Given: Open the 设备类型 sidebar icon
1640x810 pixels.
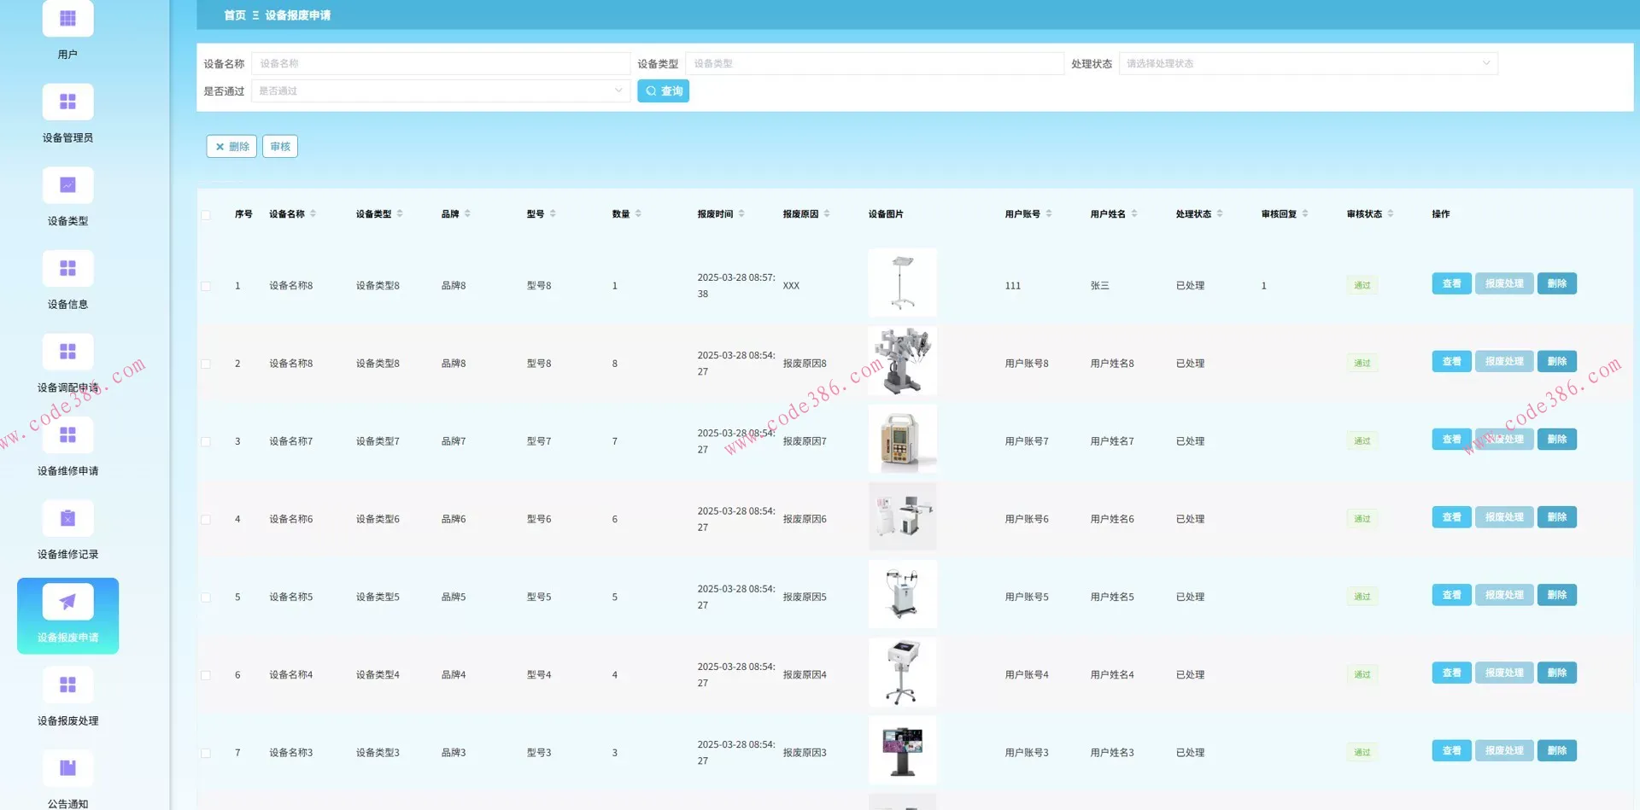Looking at the screenshot, I should click(67, 185).
